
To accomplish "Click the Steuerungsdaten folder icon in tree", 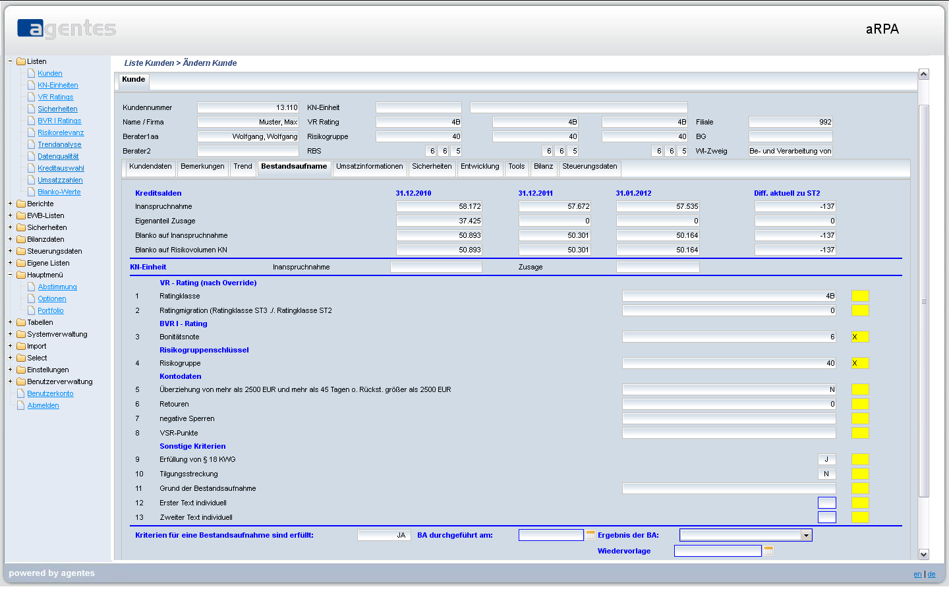I will pyautogui.click(x=21, y=251).
